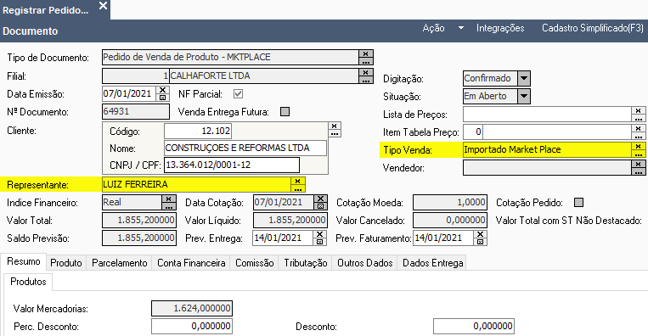Click the Tipo Venda field Importado Market Place
Image resolution: width=648 pixels, height=336 pixels.
547,149
